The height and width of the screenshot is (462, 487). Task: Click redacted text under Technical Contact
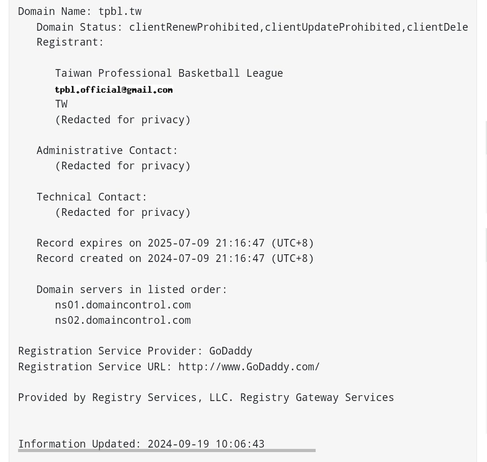[x=123, y=212]
